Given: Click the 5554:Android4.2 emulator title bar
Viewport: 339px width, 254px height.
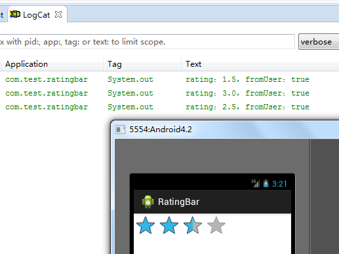Looking at the screenshot, I should 225,130.
